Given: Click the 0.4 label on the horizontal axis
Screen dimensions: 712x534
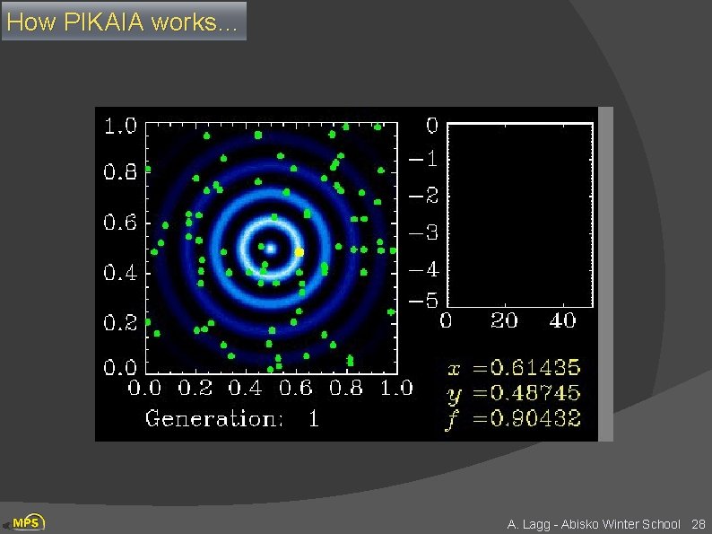Looking at the screenshot, I should [246, 388].
